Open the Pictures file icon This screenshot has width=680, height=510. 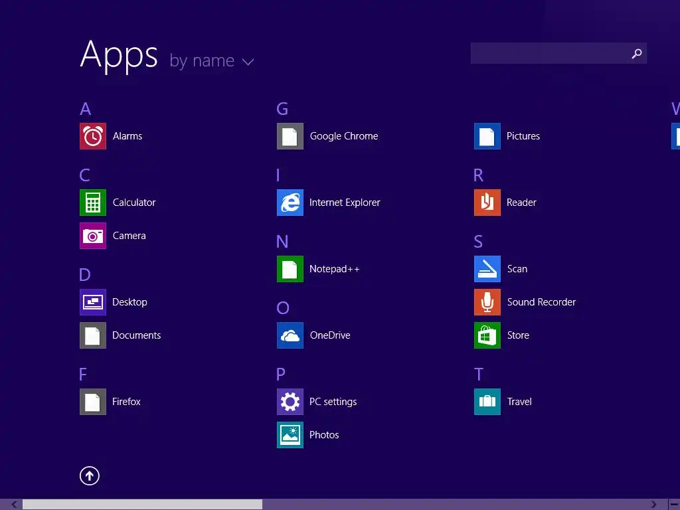click(x=487, y=136)
